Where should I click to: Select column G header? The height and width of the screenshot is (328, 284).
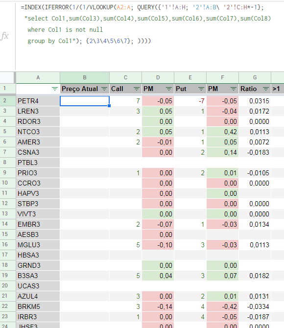(255, 78)
